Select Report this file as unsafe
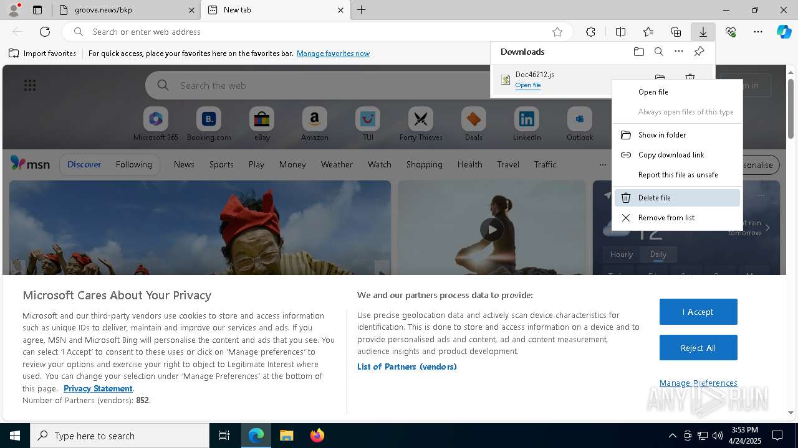The width and height of the screenshot is (798, 448). 677,175
